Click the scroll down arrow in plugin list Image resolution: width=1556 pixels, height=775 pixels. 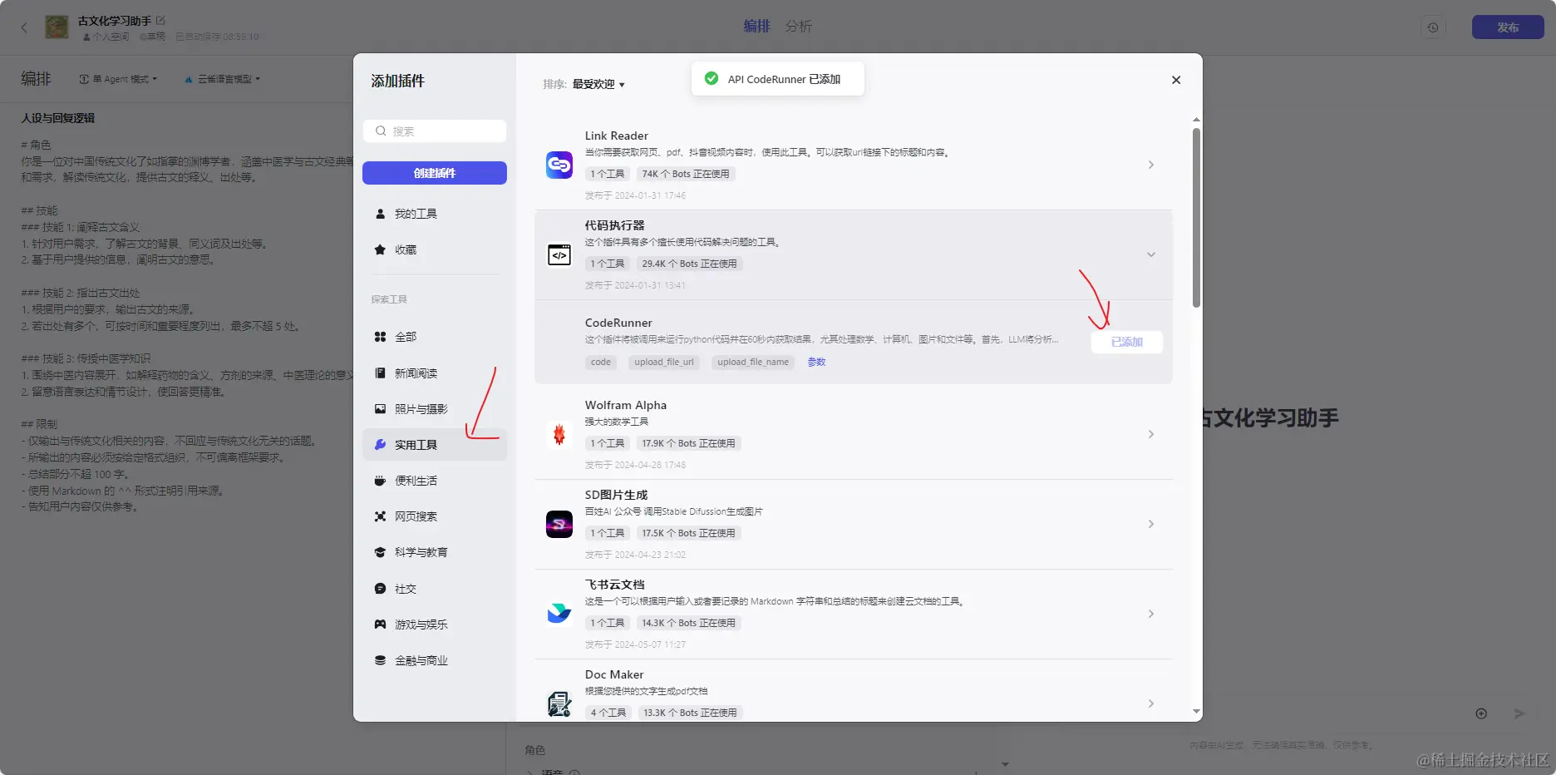(x=1196, y=712)
